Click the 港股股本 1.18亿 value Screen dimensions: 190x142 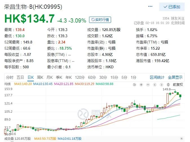[x=111, y=61]
